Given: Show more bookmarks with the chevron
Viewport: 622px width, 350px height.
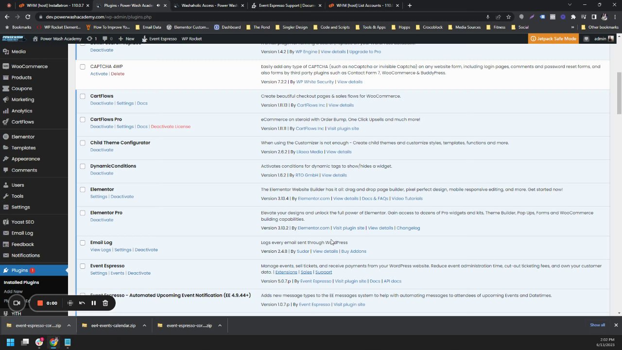Looking at the screenshot, I should [x=572, y=27].
